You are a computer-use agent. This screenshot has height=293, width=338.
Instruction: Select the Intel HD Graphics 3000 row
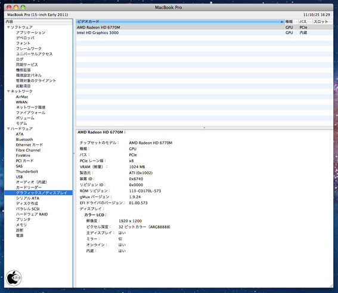204,33
